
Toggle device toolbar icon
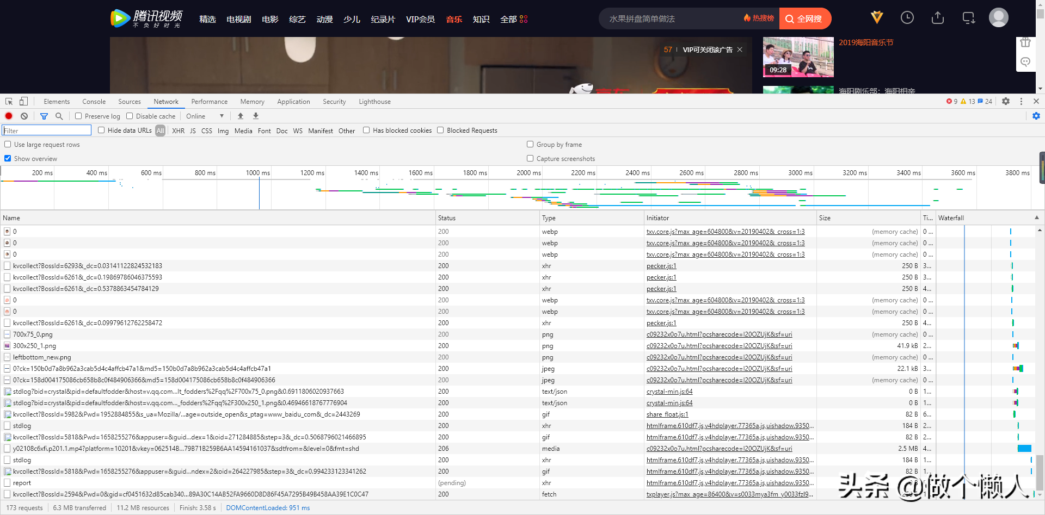click(23, 102)
